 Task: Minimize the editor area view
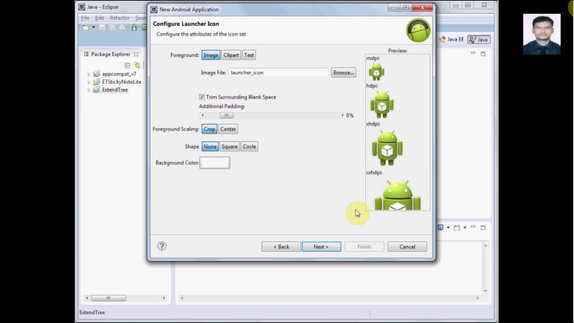[473, 53]
